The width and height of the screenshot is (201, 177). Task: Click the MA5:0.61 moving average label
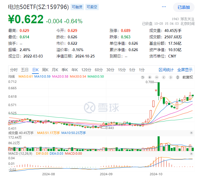[x=26, y=76]
